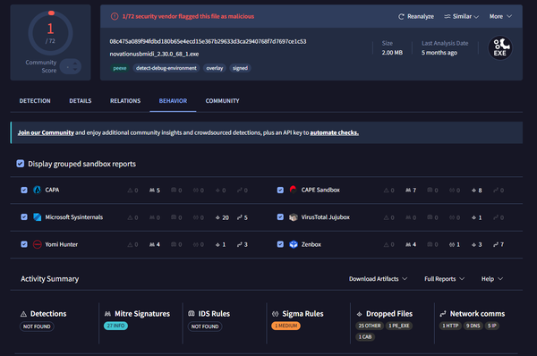The height and width of the screenshot is (356, 537).
Task: Uncheck the Zenbox checkbox
Action: point(280,244)
